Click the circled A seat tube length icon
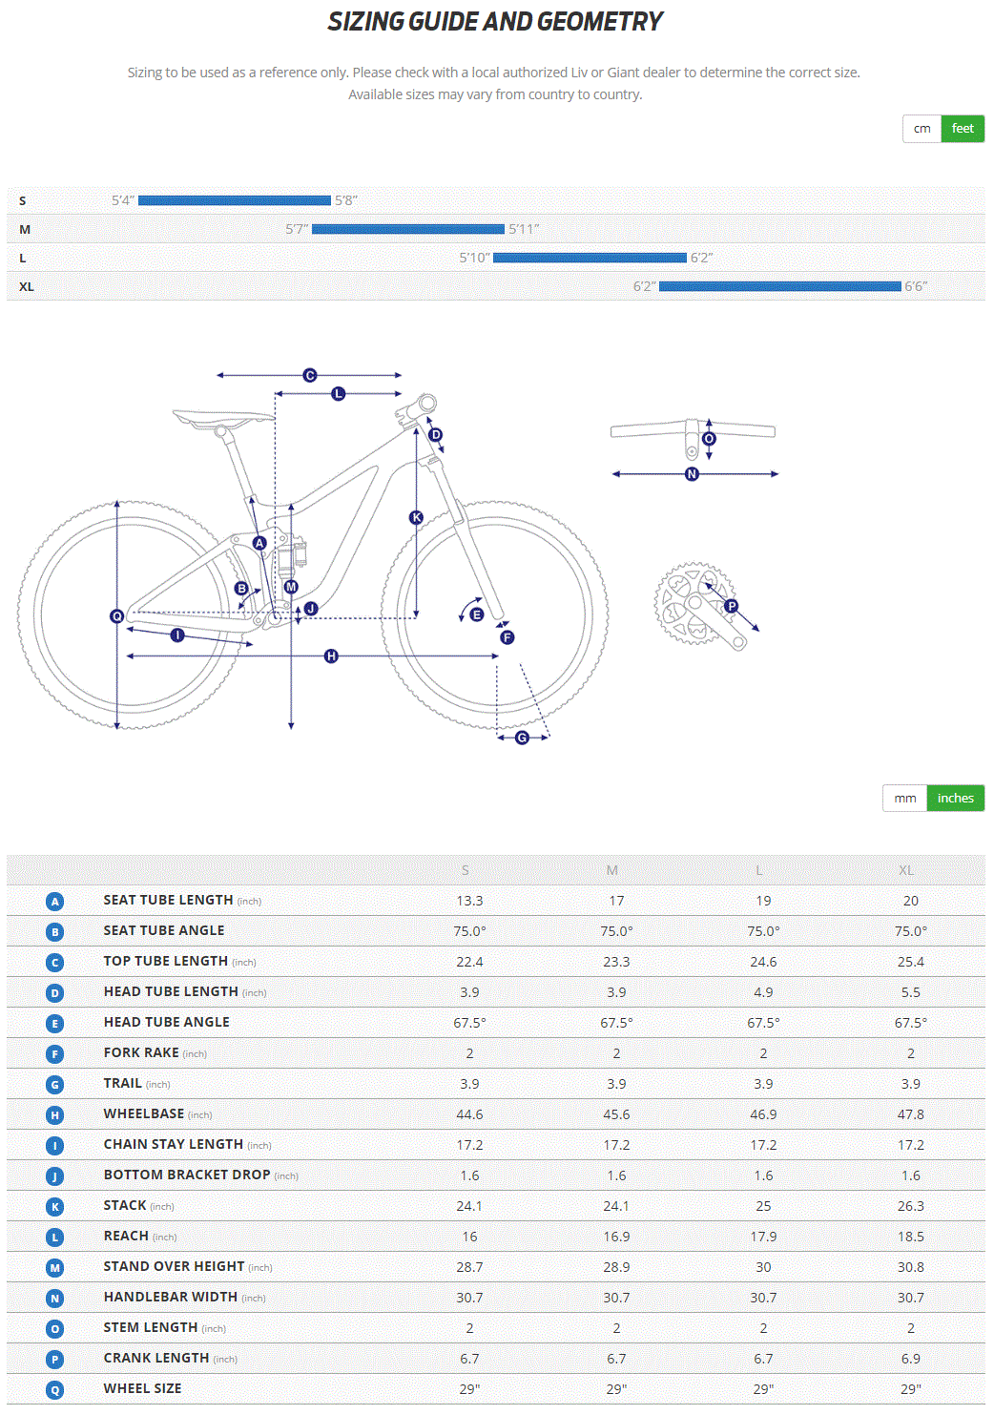994x1415 pixels. tap(55, 902)
